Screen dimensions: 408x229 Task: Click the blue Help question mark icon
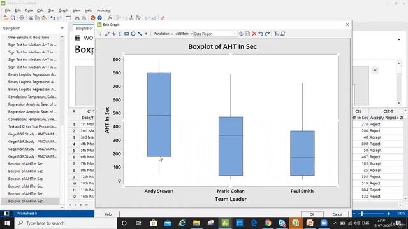99,18
